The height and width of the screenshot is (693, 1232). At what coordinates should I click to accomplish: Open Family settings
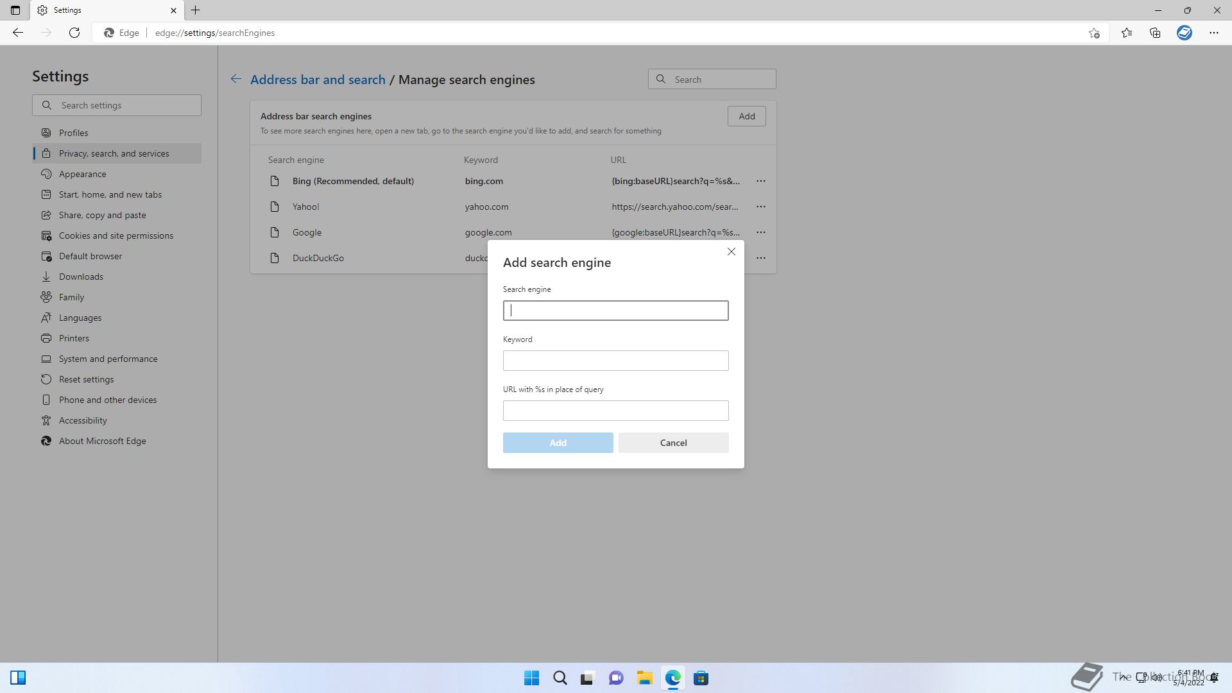point(117,297)
